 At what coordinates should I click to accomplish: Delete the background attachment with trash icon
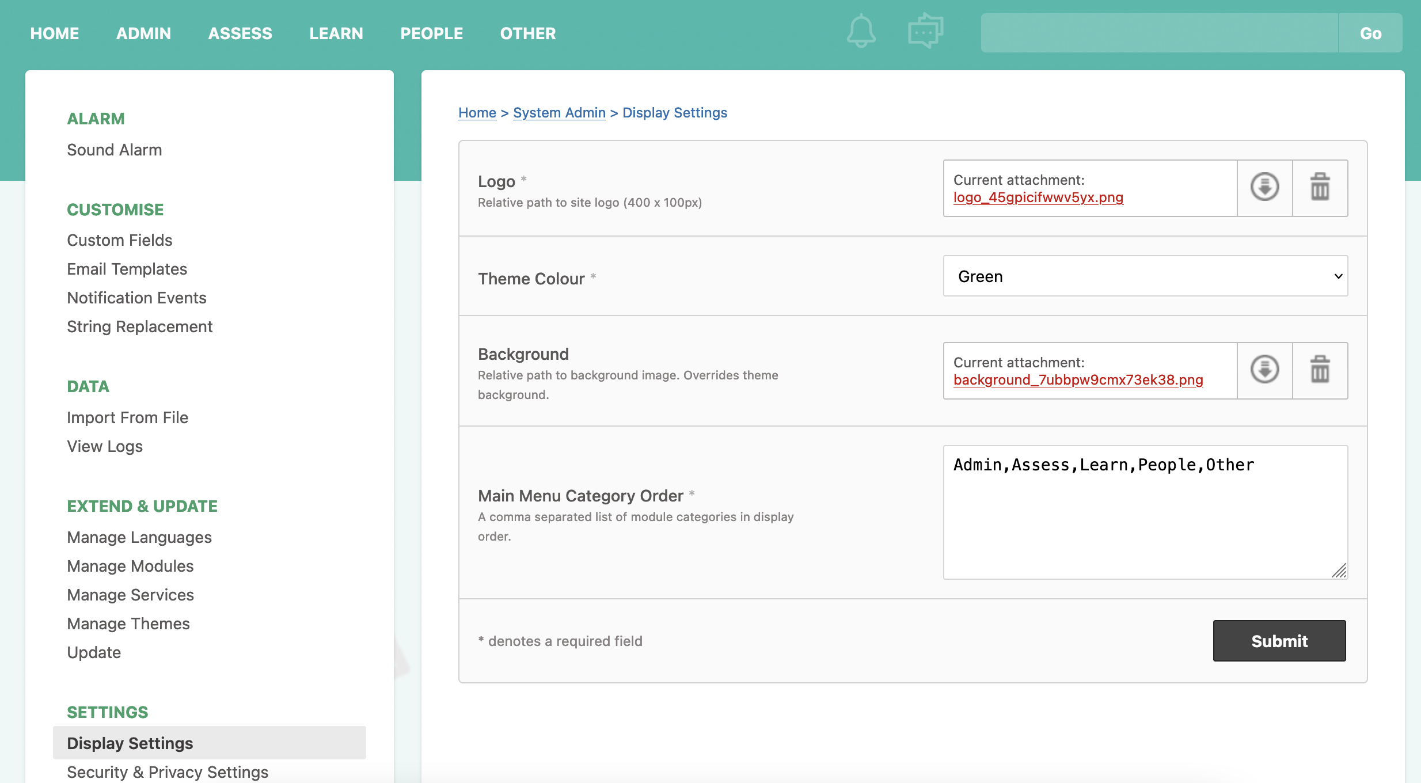tap(1320, 370)
